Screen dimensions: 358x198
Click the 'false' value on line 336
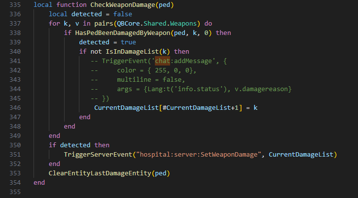click(x=123, y=14)
